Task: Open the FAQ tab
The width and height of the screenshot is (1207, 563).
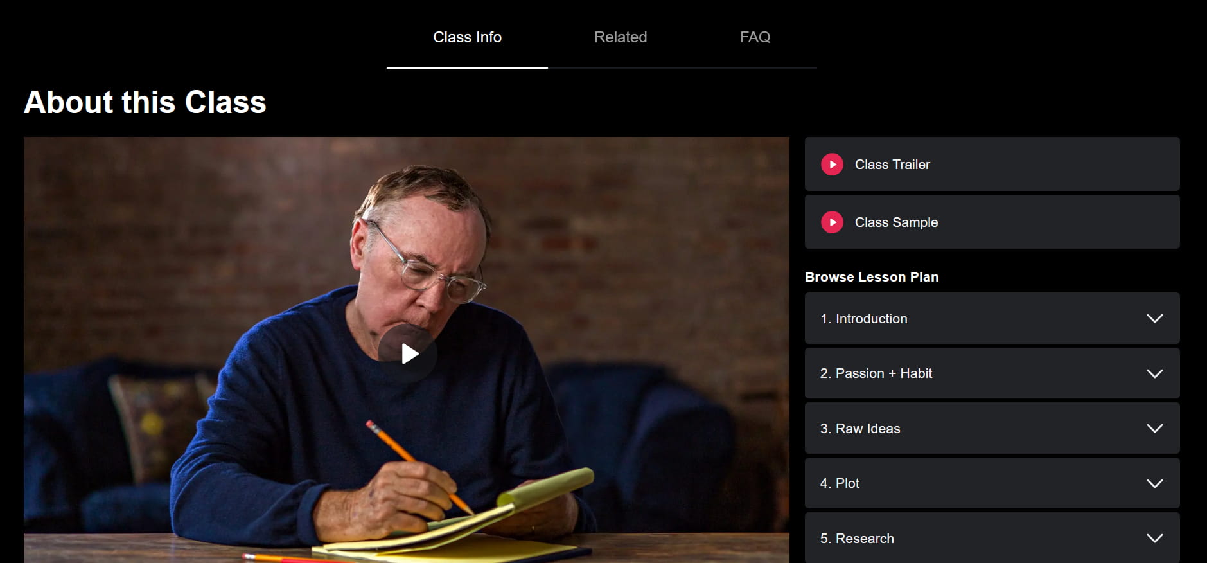Action: [755, 37]
